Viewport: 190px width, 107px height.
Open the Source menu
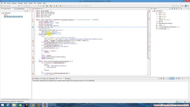(x=9, y=3)
